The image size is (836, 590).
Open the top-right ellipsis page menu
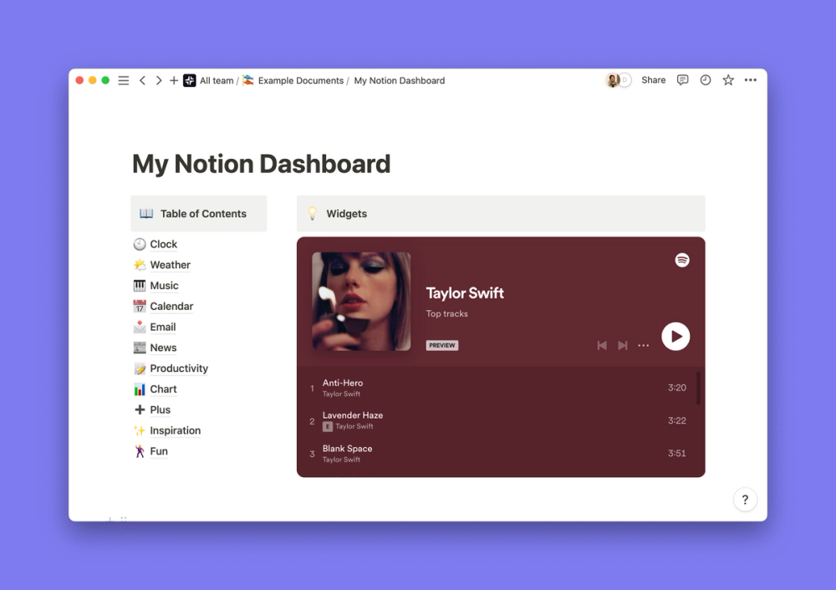click(x=750, y=79)
